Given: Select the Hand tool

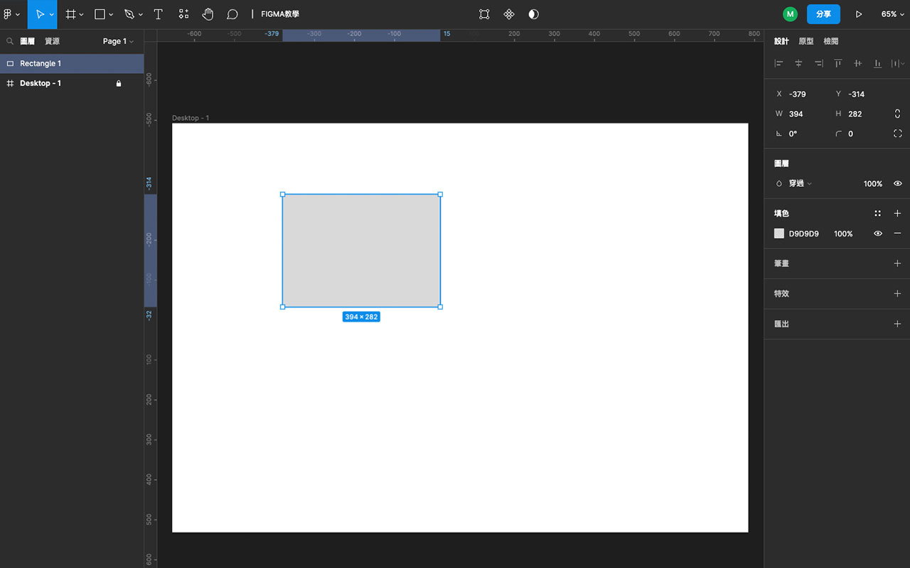Looking at the screenshot, I should pos(208,14).
